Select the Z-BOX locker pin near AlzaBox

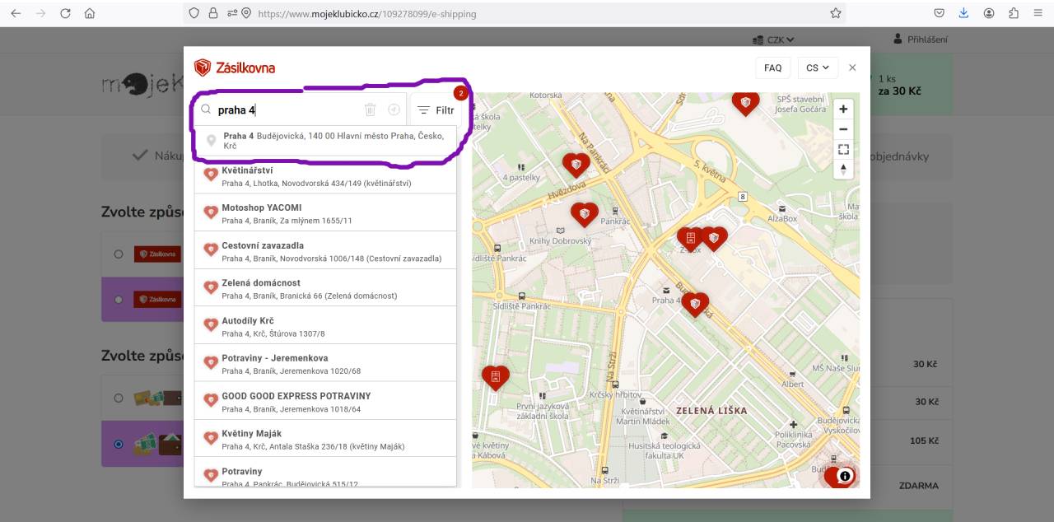click(690, 239)
